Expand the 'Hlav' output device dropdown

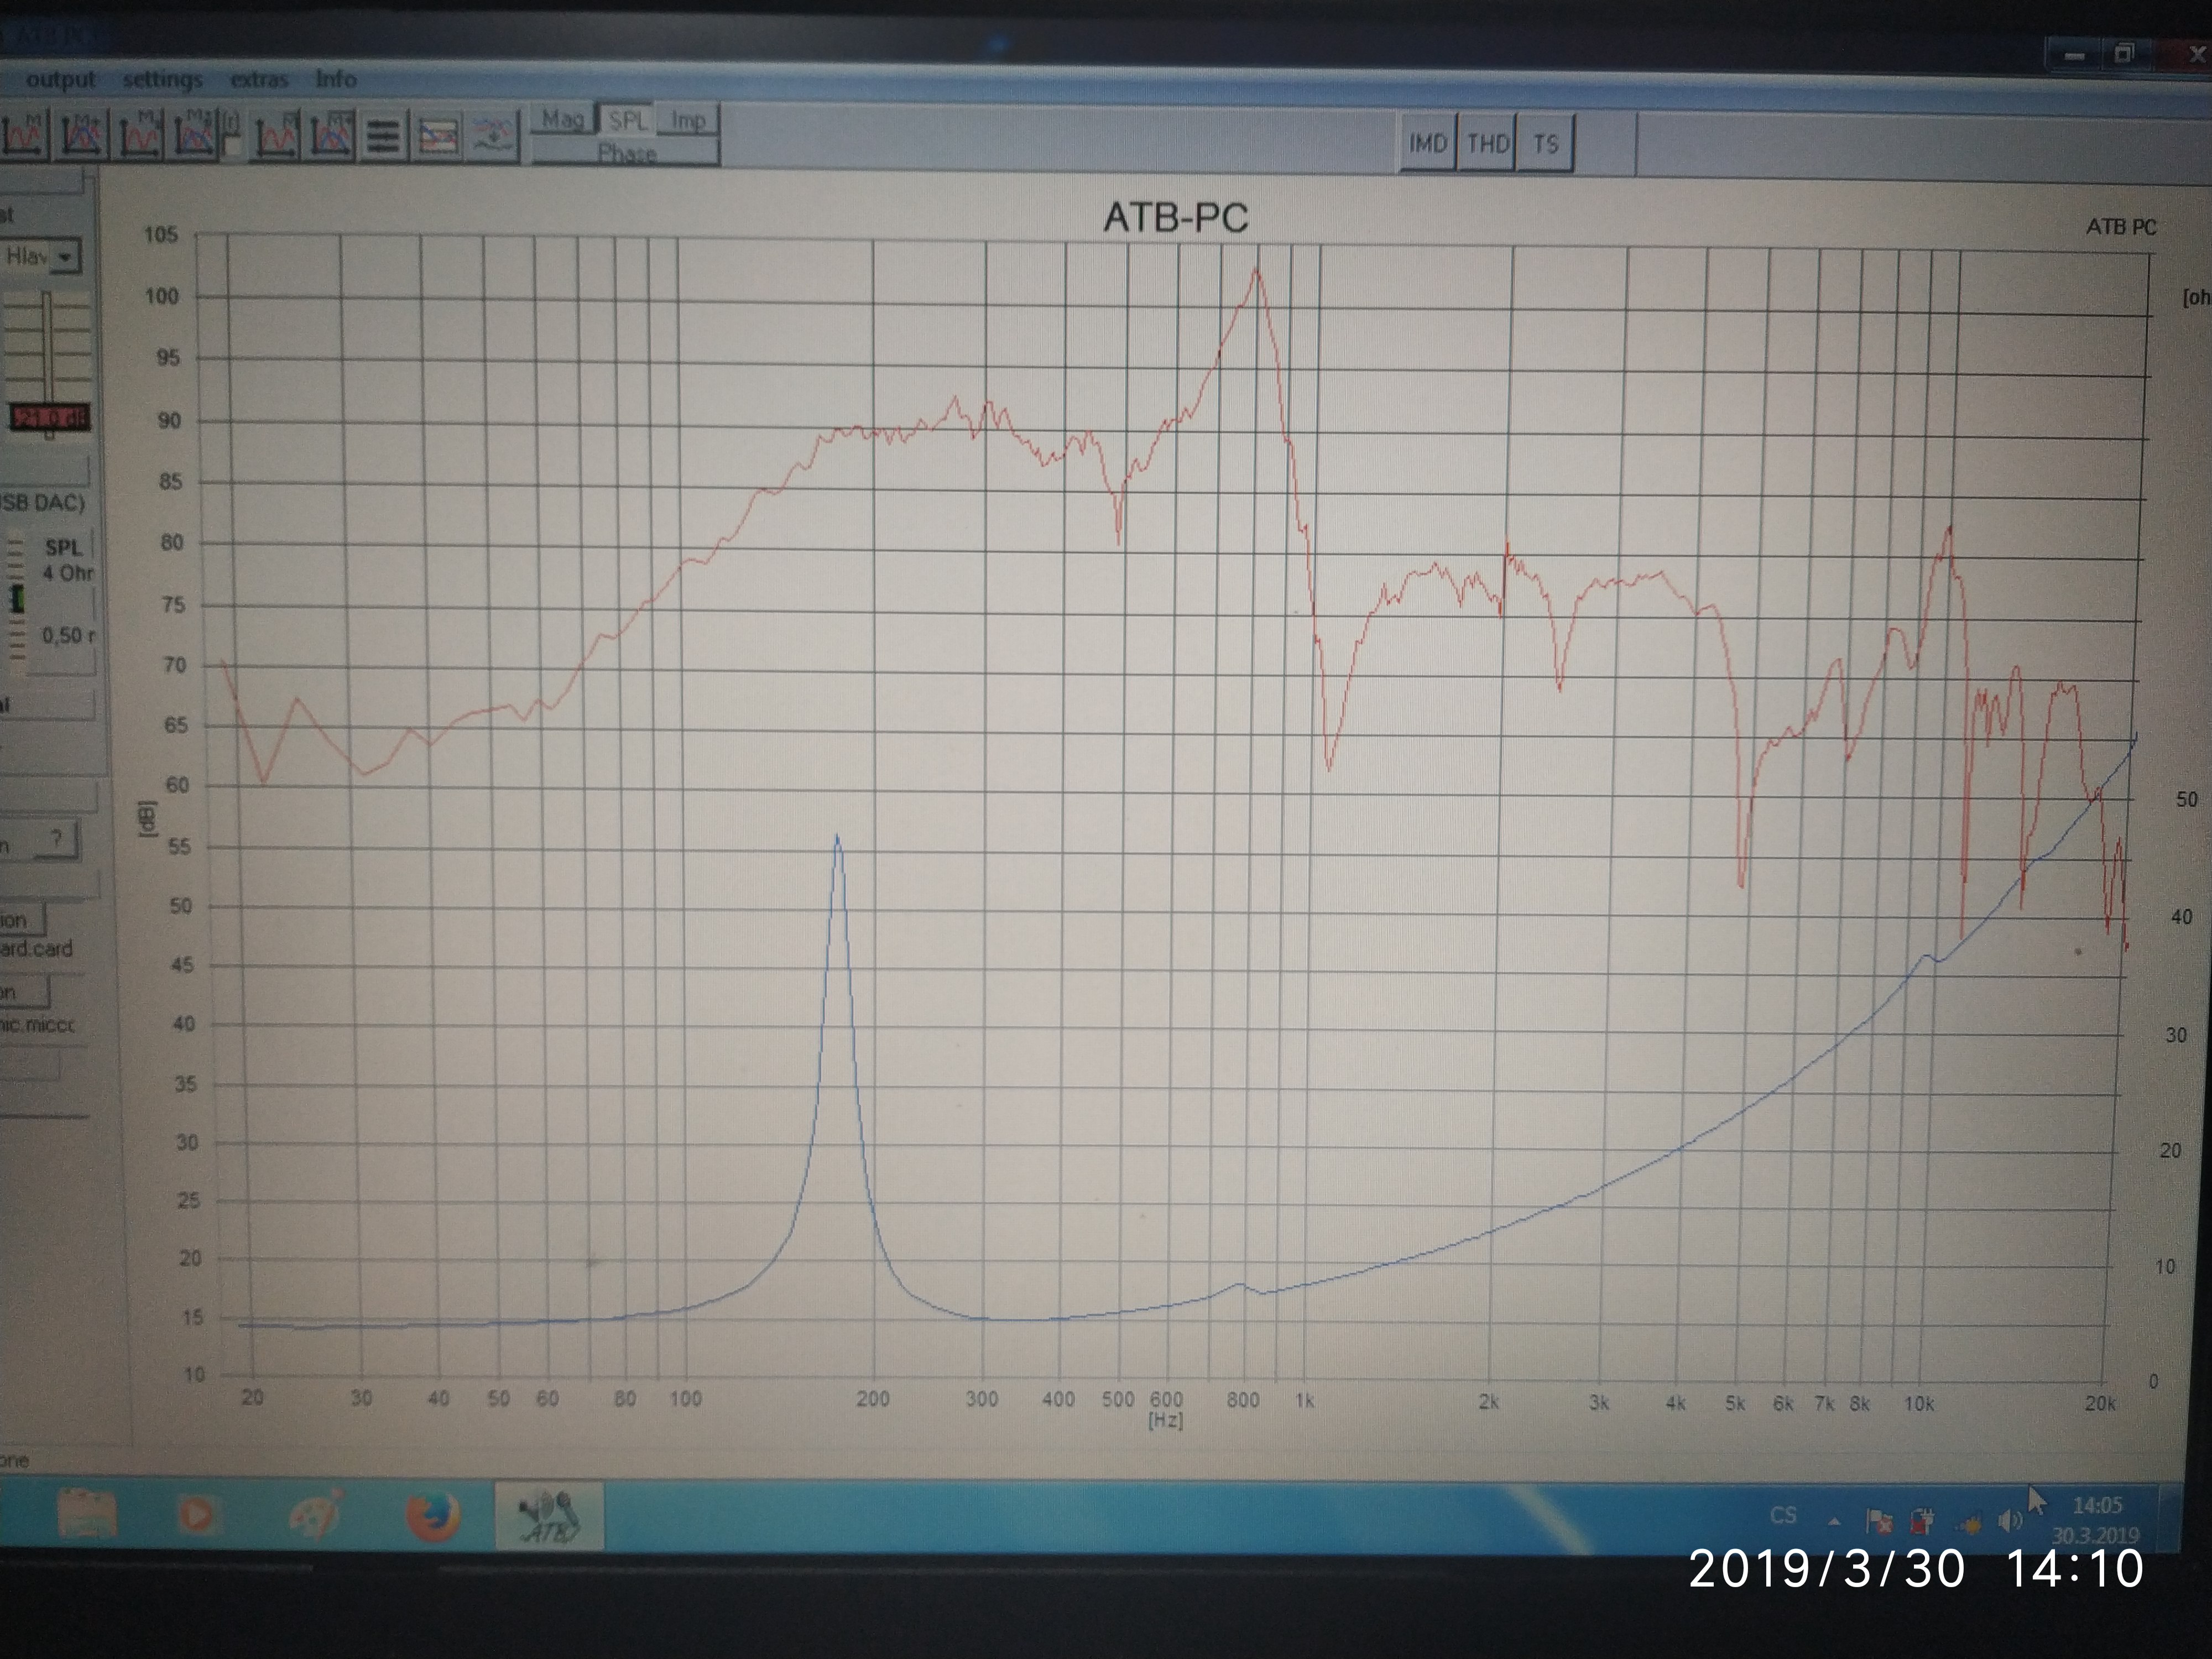click(x=64, y=257)
